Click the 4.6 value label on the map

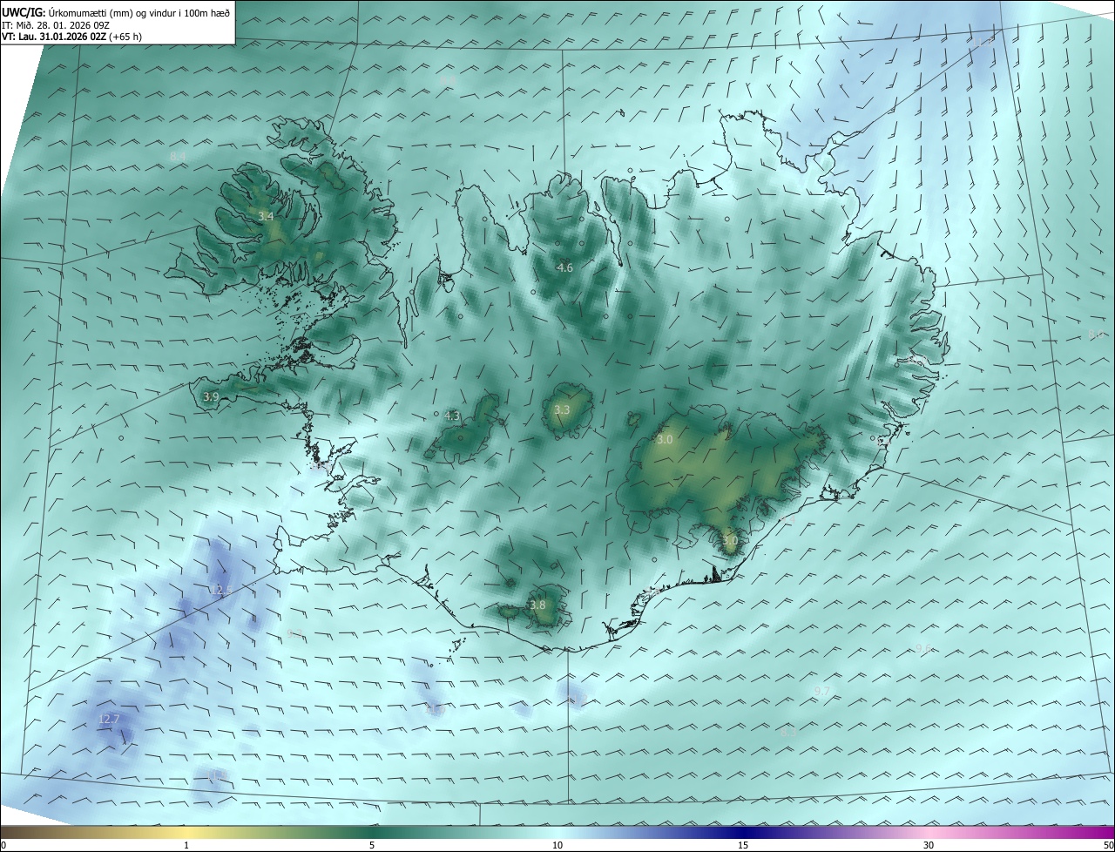click(x=564, y=267)
